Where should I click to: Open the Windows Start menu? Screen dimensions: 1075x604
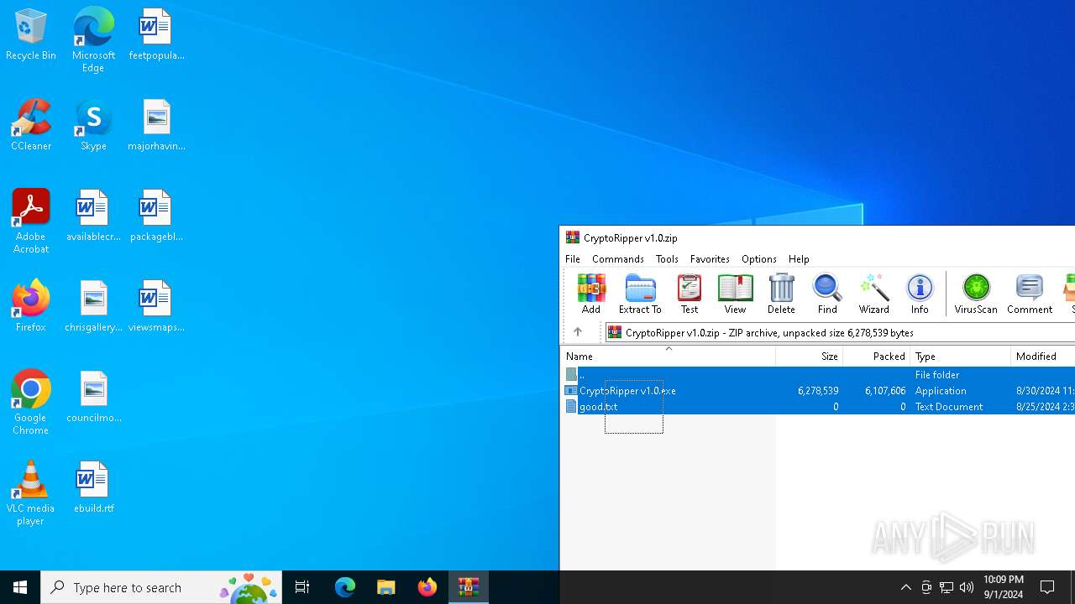20,587
